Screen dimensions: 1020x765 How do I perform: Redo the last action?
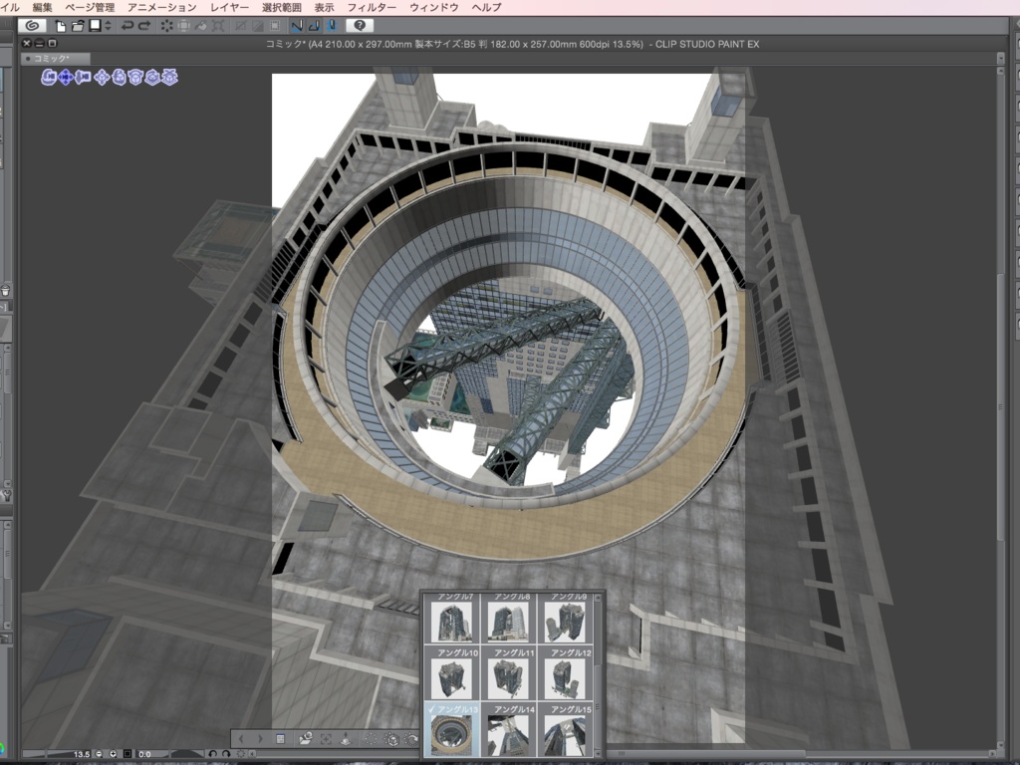tap(144, 26)
